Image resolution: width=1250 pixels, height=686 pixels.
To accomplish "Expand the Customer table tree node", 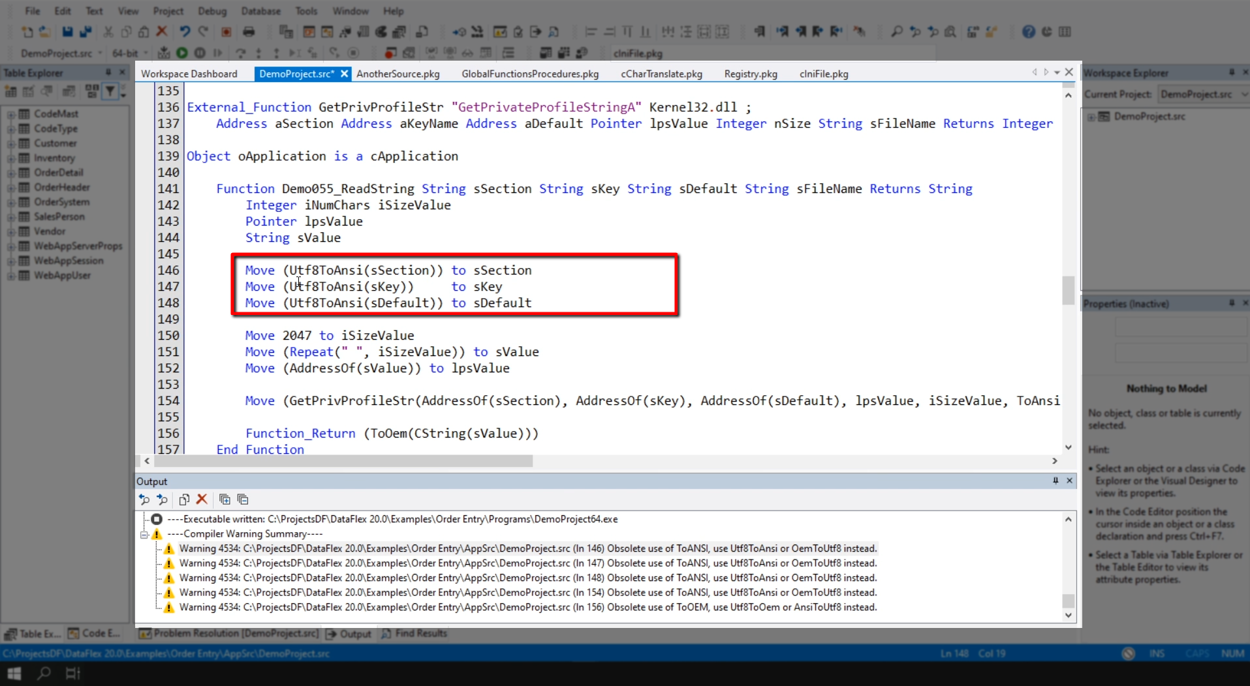I will click(x=10, y=143).
